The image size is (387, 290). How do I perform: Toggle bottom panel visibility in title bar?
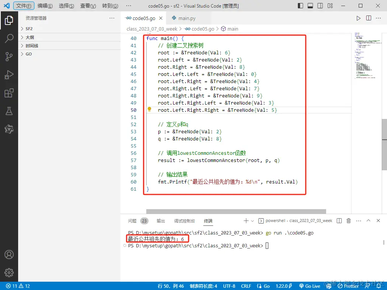click(310, 6)
